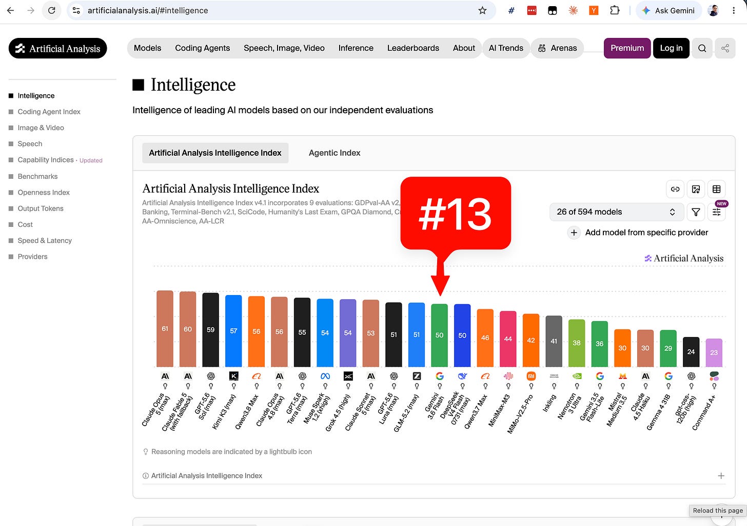This screenshot has height=526, width=747.
Task: Click the MiniMax waveform logo under MiniMax-M3
Action: 508,376
